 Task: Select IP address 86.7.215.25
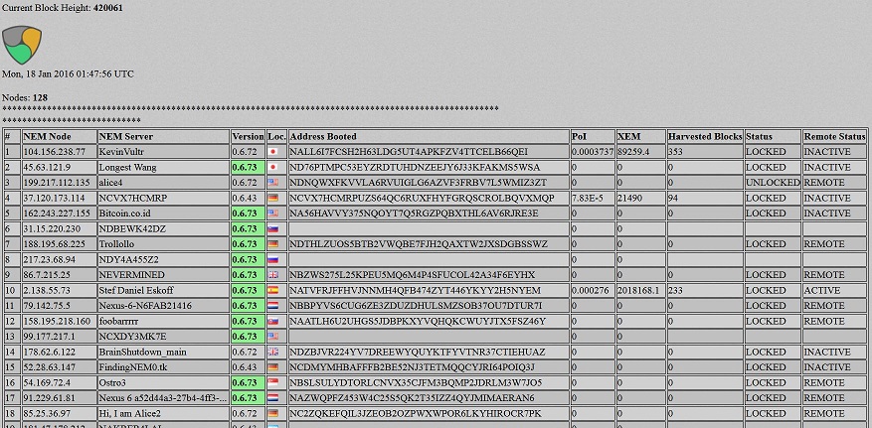(48, 275)
